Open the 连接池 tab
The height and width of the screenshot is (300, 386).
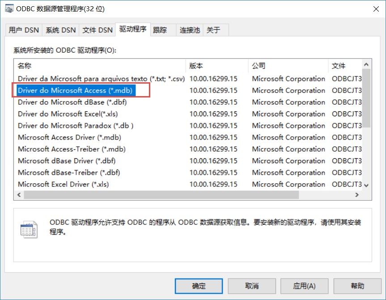(x=190, y=30)
